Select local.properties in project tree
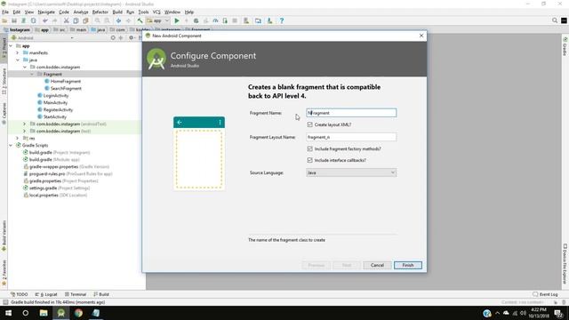 point(55,196)
